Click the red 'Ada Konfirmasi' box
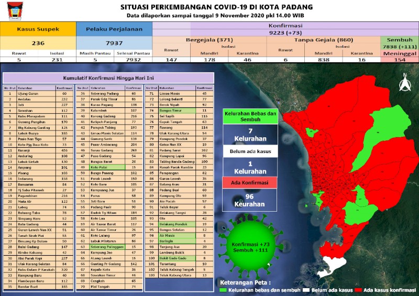Viewport: 419px width, 296px height. pos(250,183)
